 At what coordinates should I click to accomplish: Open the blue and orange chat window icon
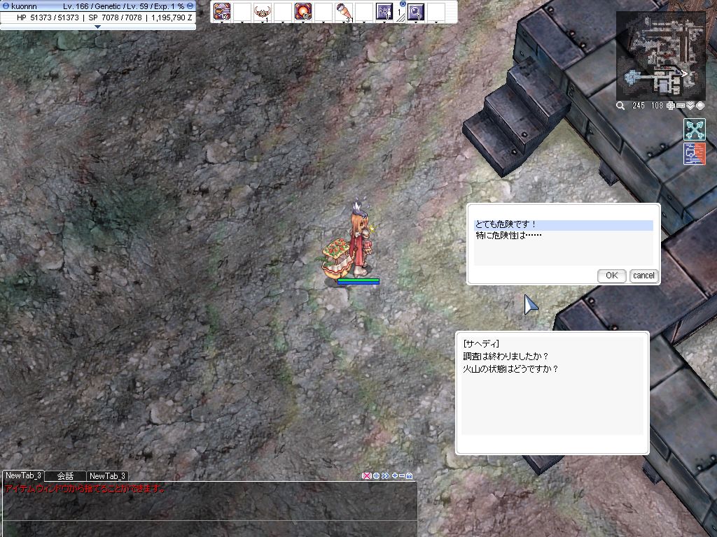click(x=695, y=154)
